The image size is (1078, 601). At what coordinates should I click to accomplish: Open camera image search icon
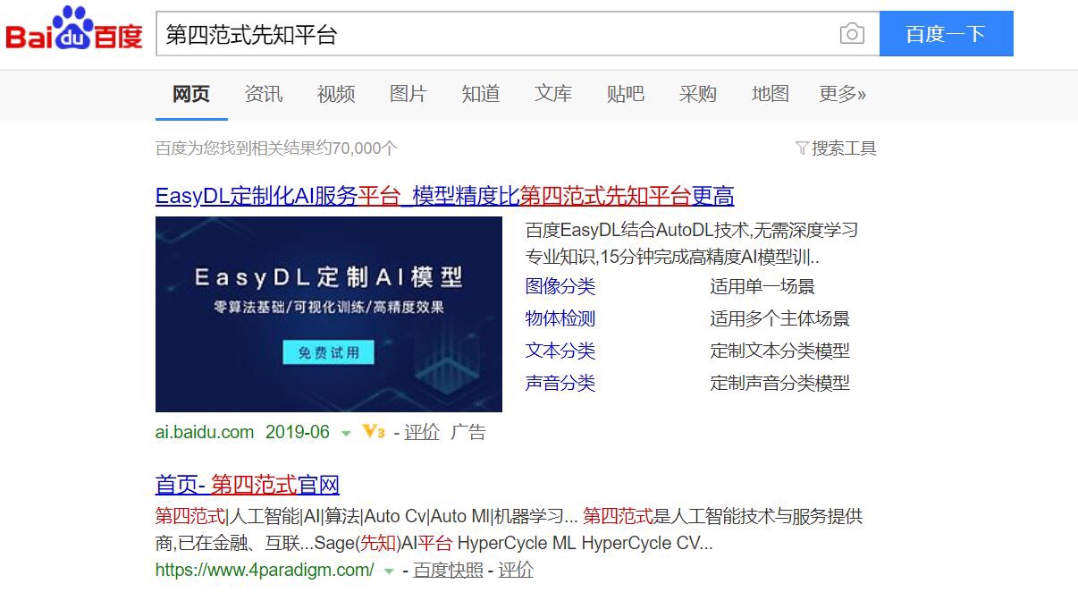852,34
